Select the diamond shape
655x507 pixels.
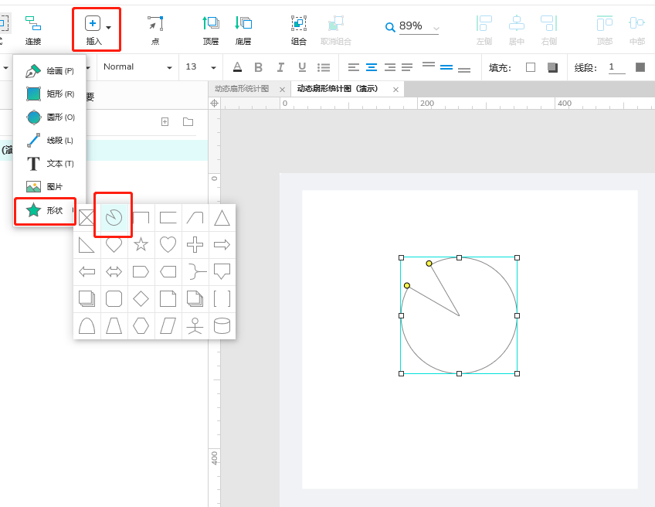141,299
